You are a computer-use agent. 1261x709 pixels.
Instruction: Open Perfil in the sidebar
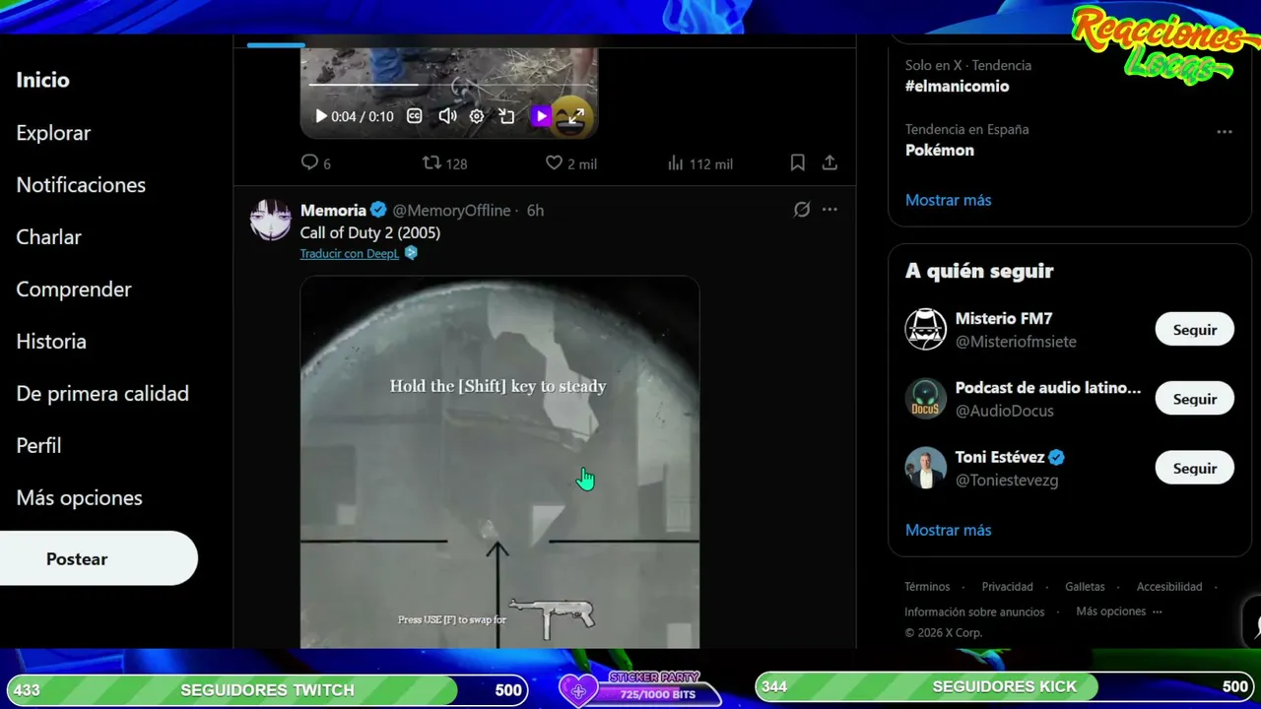tap(38, 446)
